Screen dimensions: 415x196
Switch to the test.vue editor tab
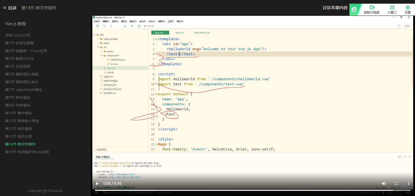coord(179,33)
